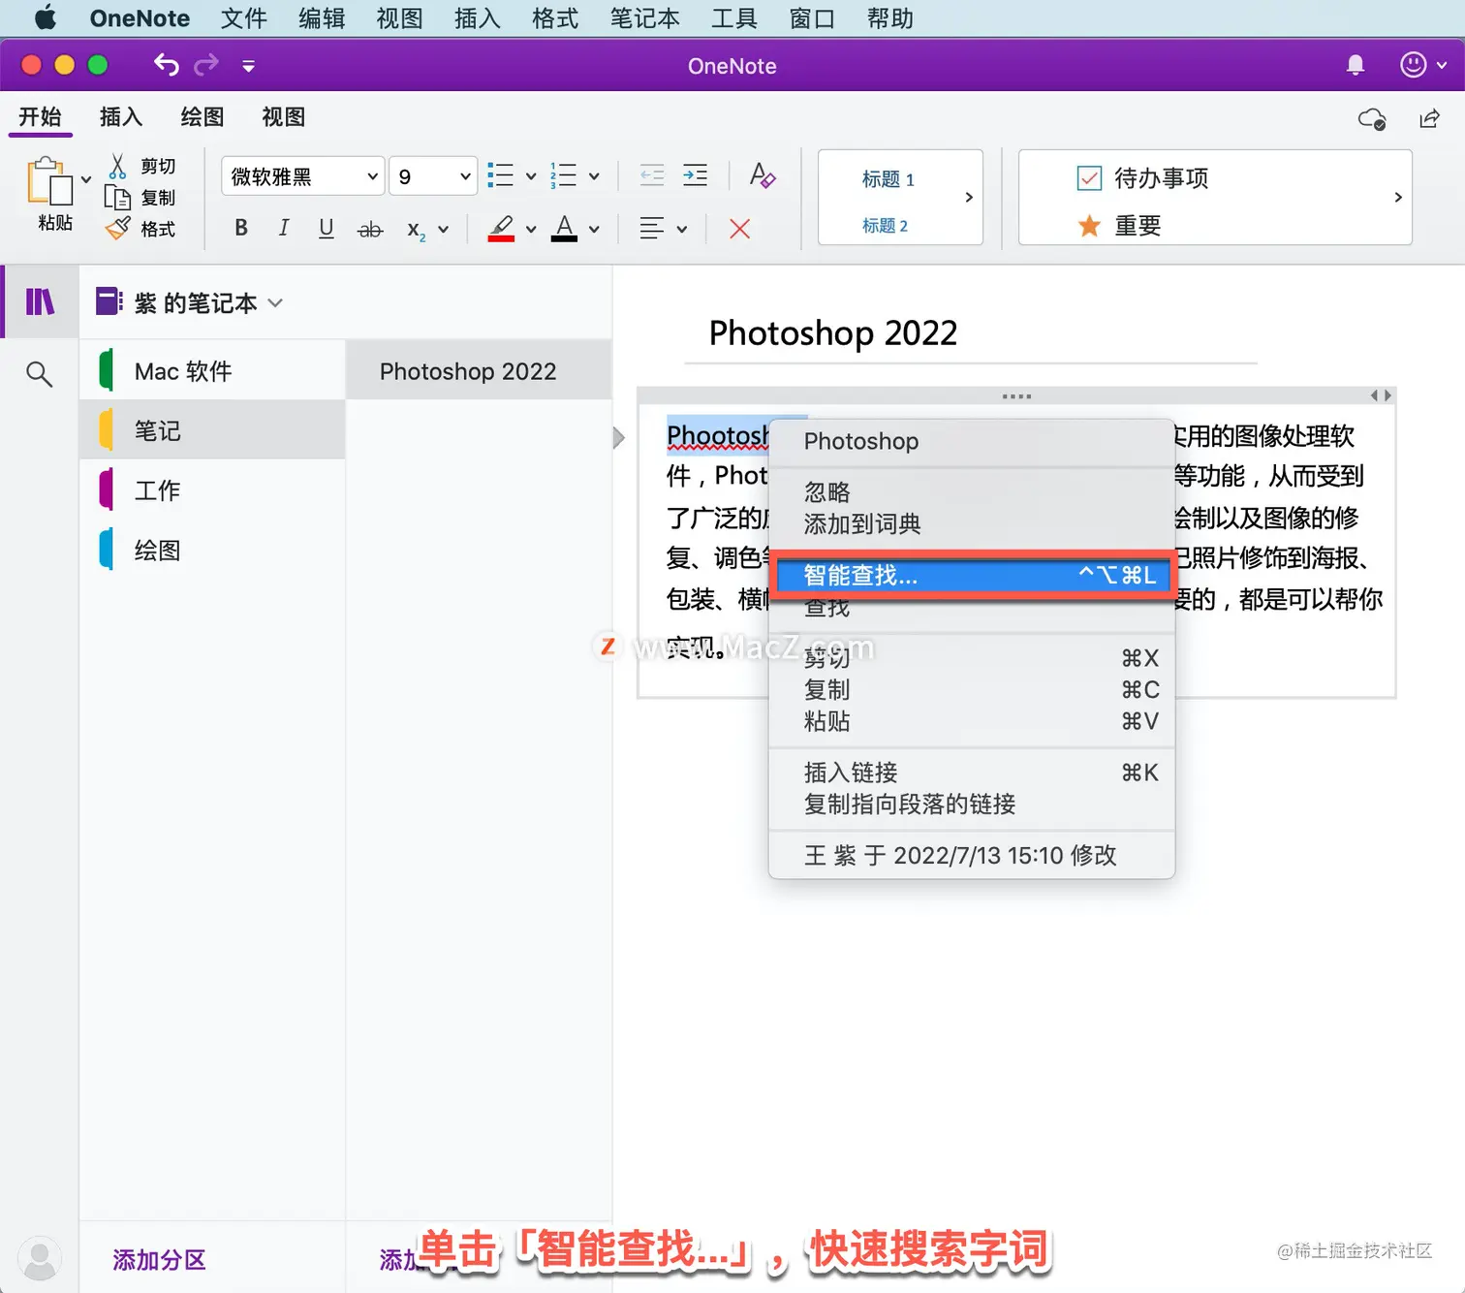Choose 添加到词典 in context menu

tap(971, 524)
